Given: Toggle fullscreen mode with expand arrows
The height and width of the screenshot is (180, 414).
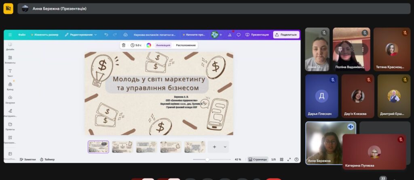Looking at the screenshot, I should (x=289, y=159).
